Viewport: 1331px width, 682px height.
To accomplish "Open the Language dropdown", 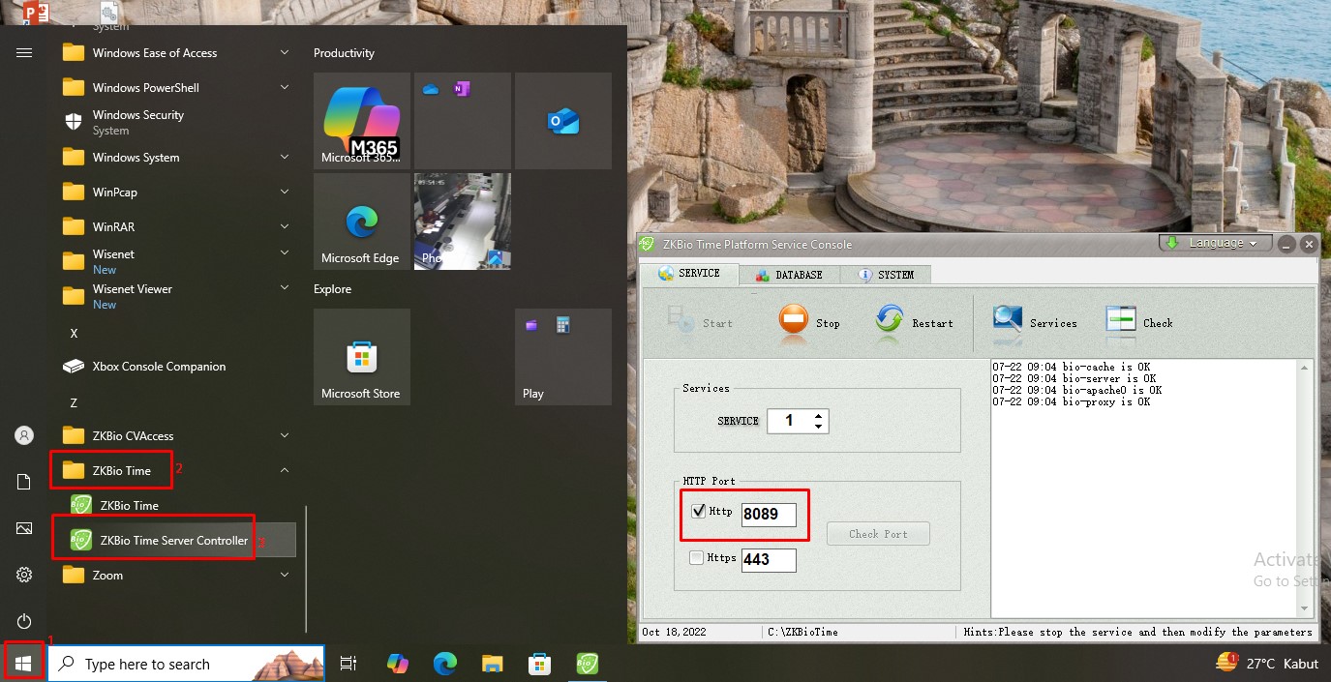I will tap(1214, 243).
